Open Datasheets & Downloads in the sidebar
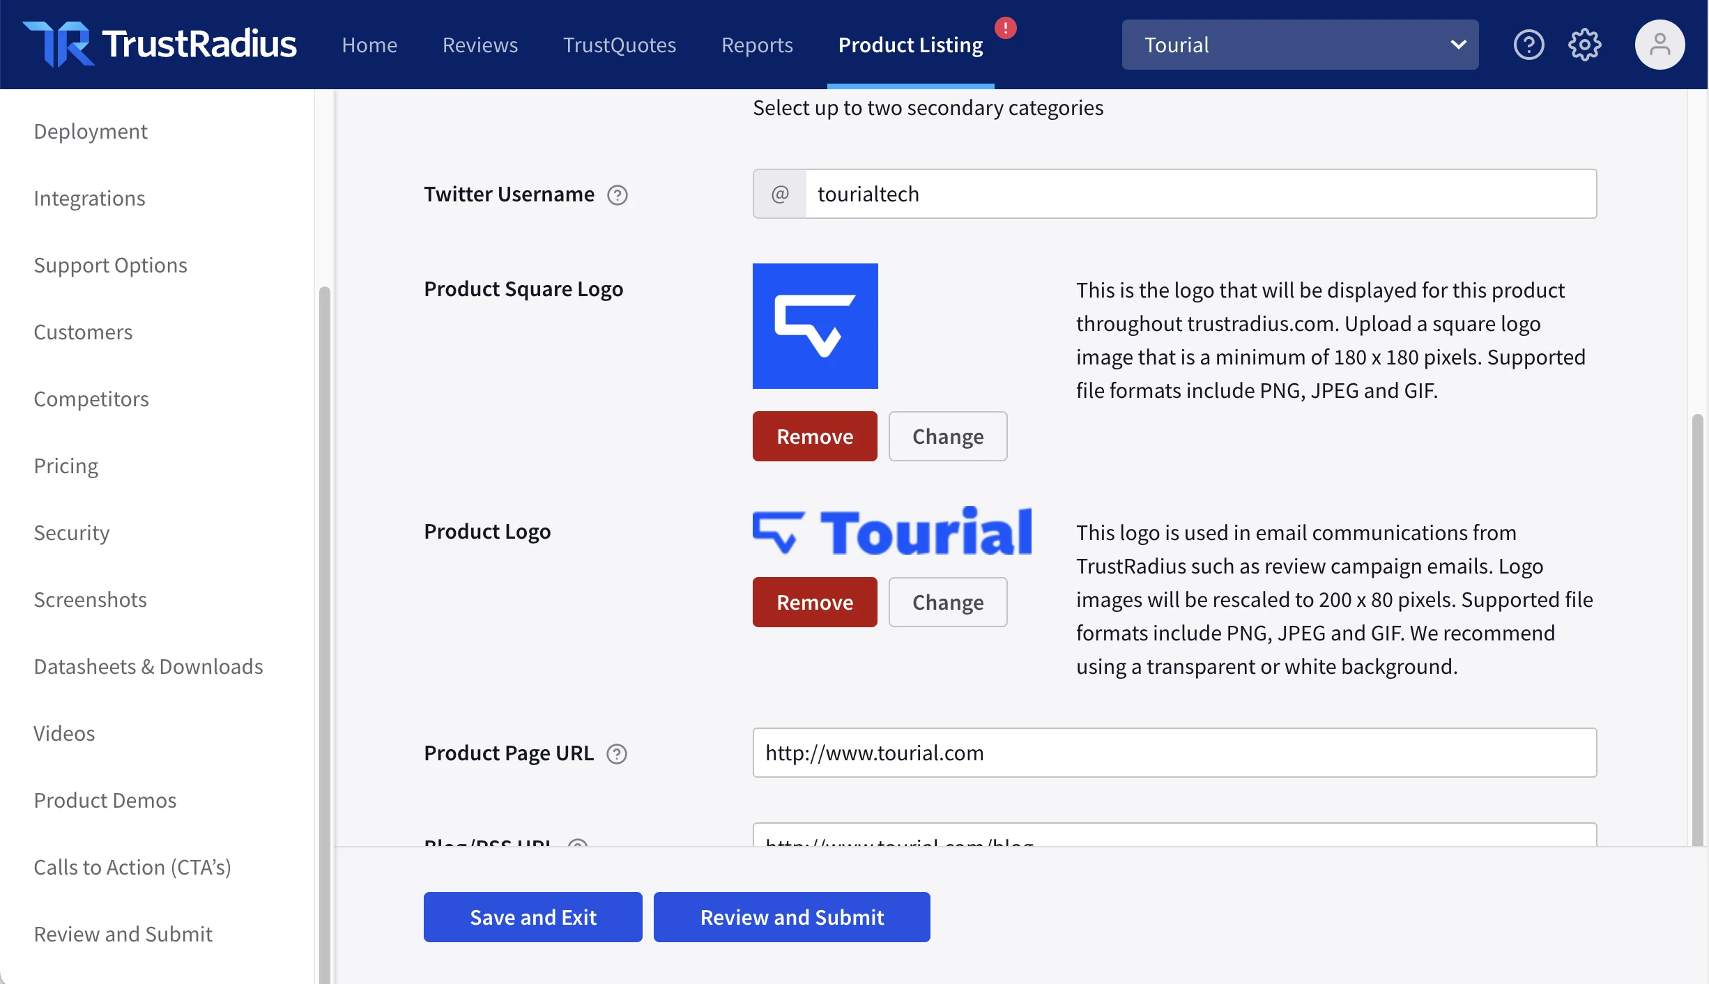Viewport: 1709px width, 984px height. [x=148, y=666]
